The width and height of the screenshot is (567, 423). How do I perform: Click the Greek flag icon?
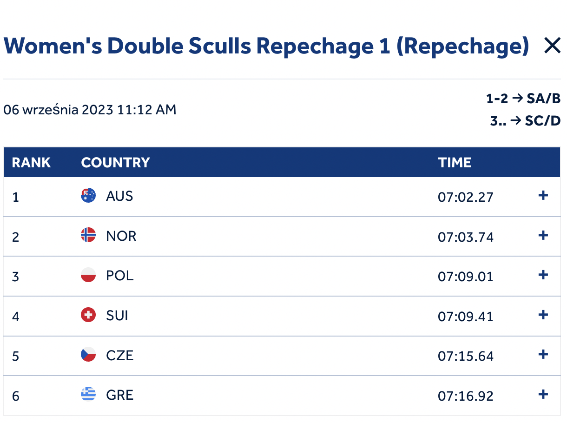pos(88,395)
